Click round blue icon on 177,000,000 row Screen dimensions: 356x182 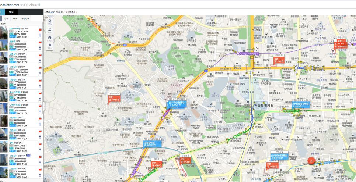pyautogui.click(x=40, y=86)
